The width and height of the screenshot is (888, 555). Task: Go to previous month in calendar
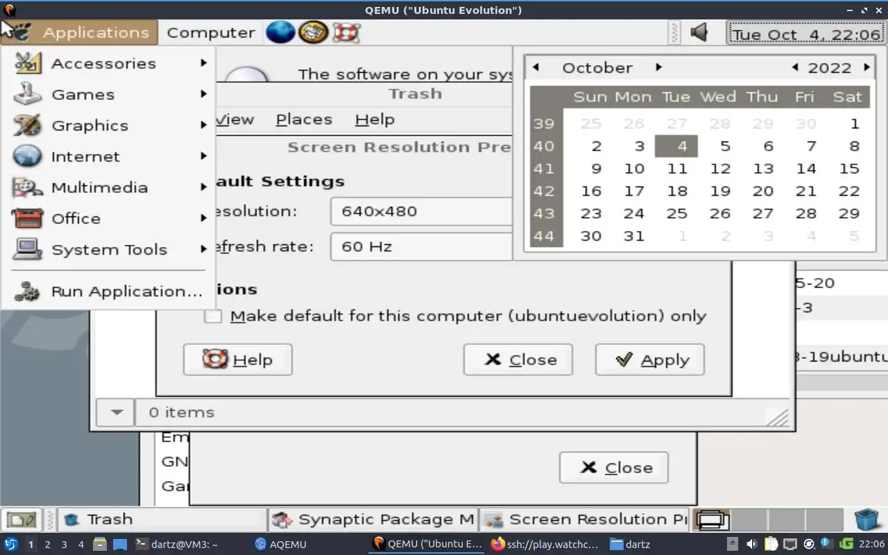(536, 67)
